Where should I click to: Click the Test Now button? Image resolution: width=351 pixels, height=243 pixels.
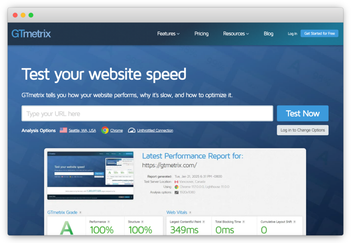tap(302, 113)
